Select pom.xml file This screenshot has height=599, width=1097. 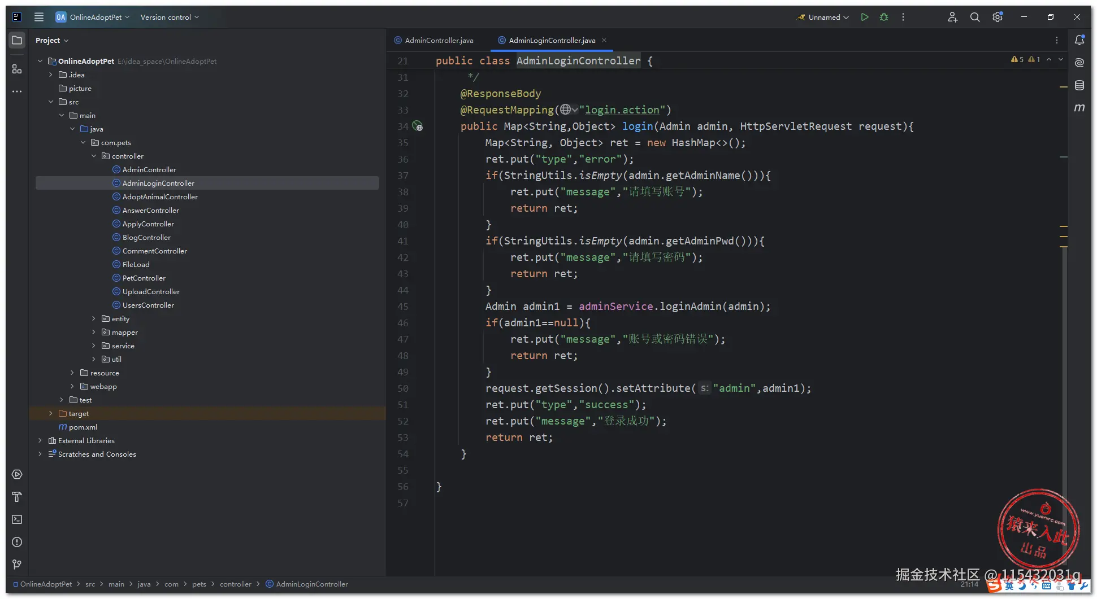point(78,427)
